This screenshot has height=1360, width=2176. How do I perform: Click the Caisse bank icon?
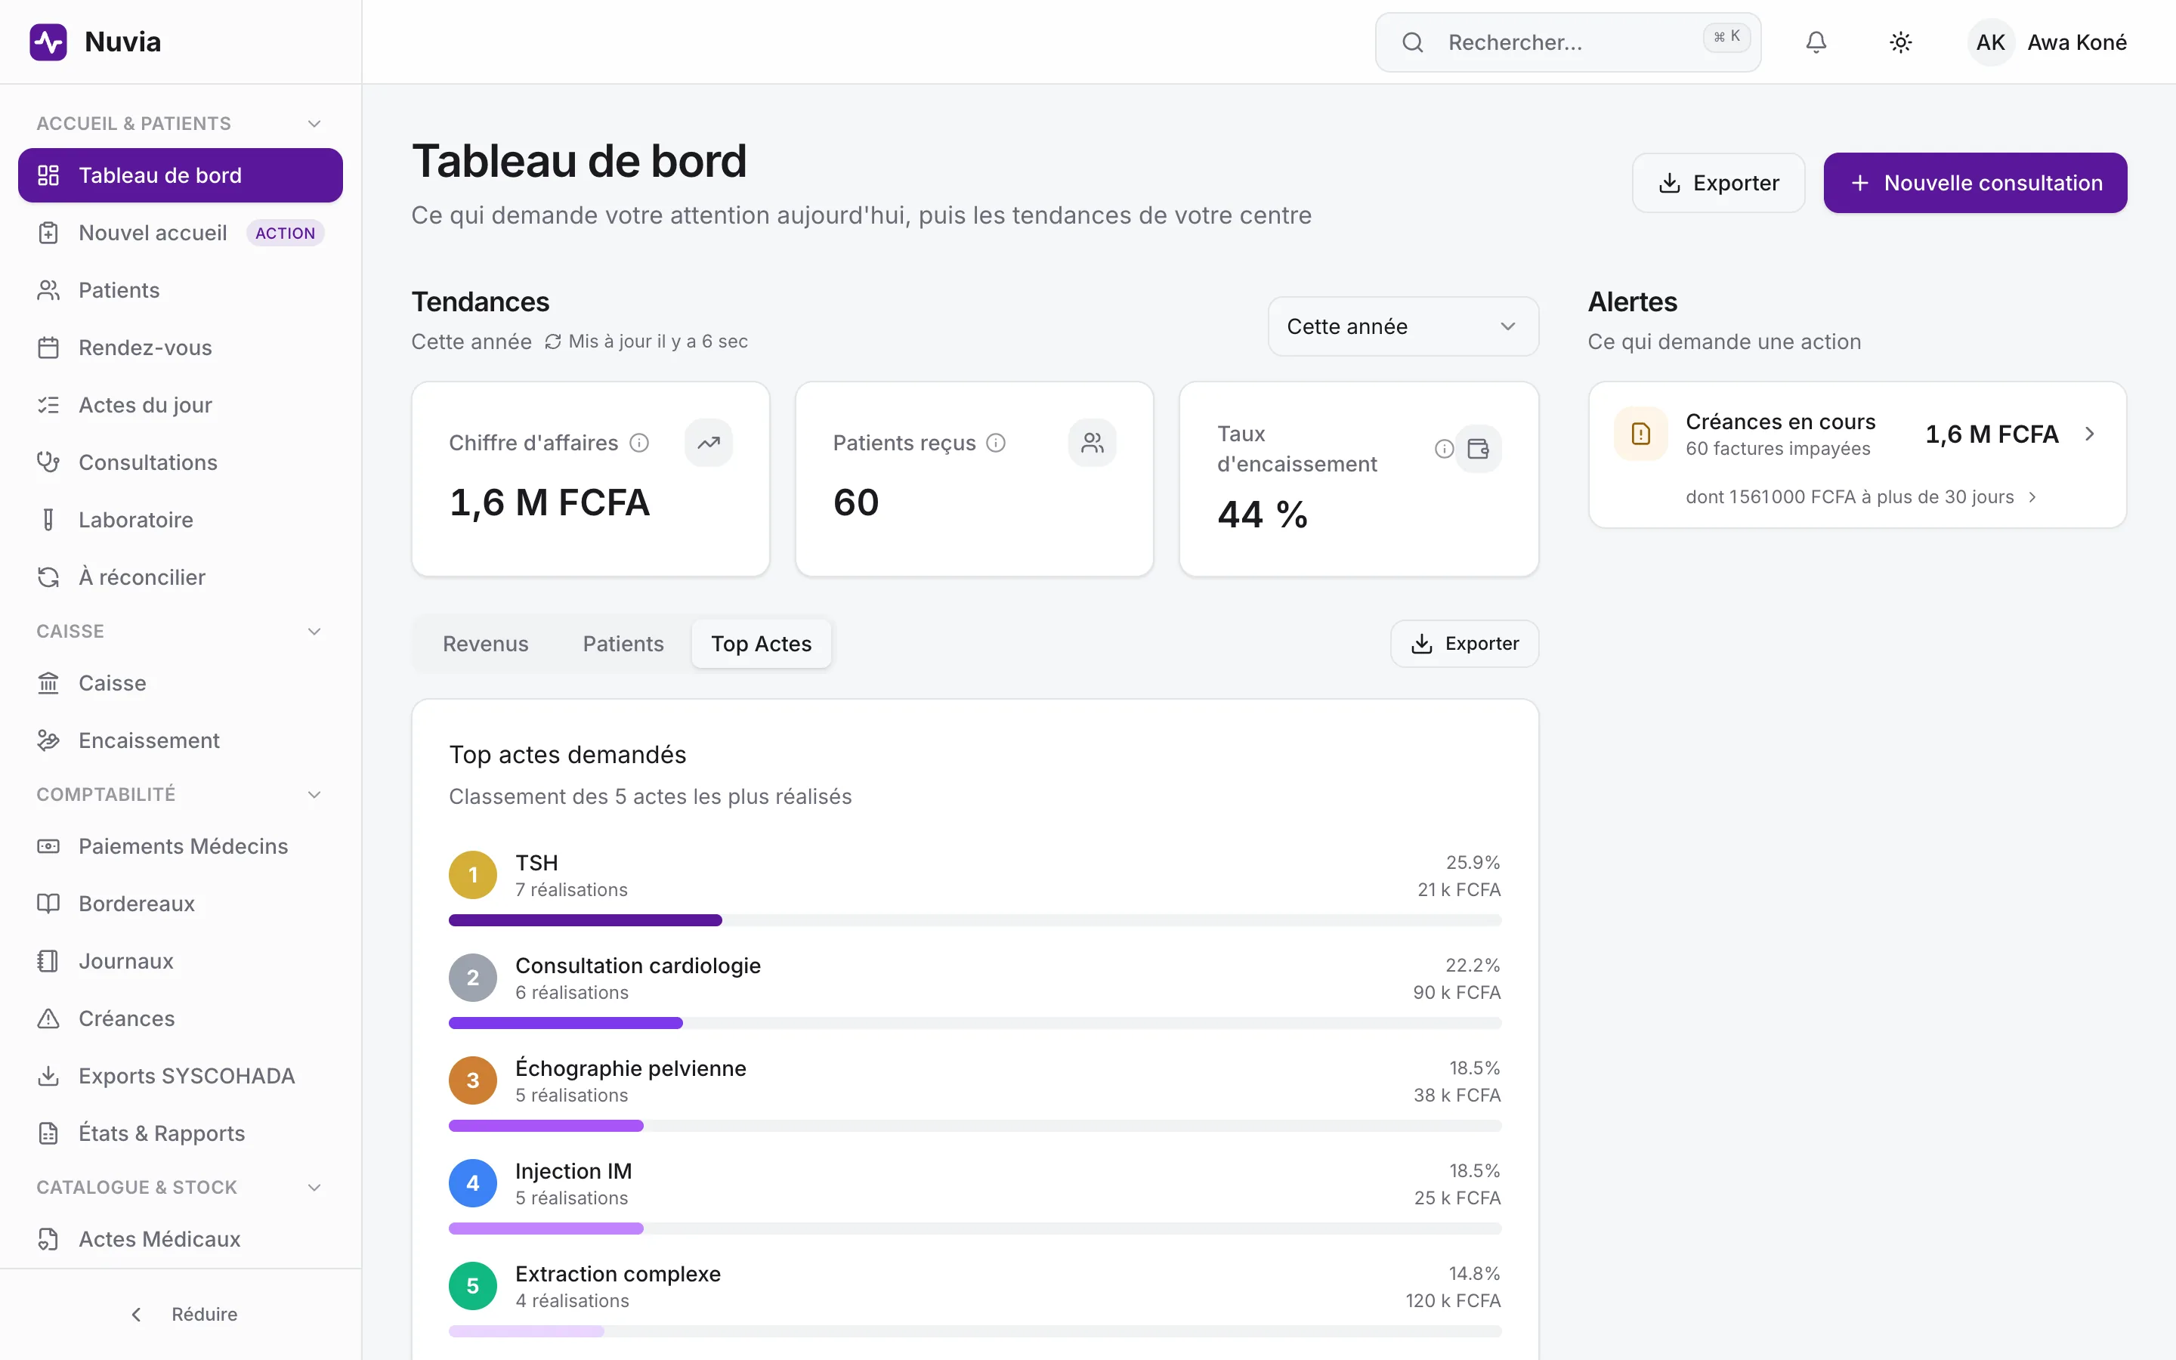tap(48, 684)
